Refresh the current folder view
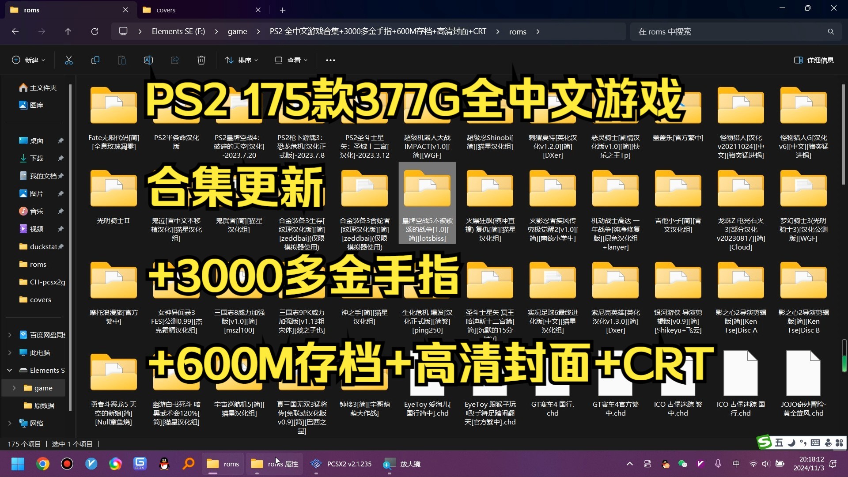Screen dimensions: 848x477 pos(95,31)
